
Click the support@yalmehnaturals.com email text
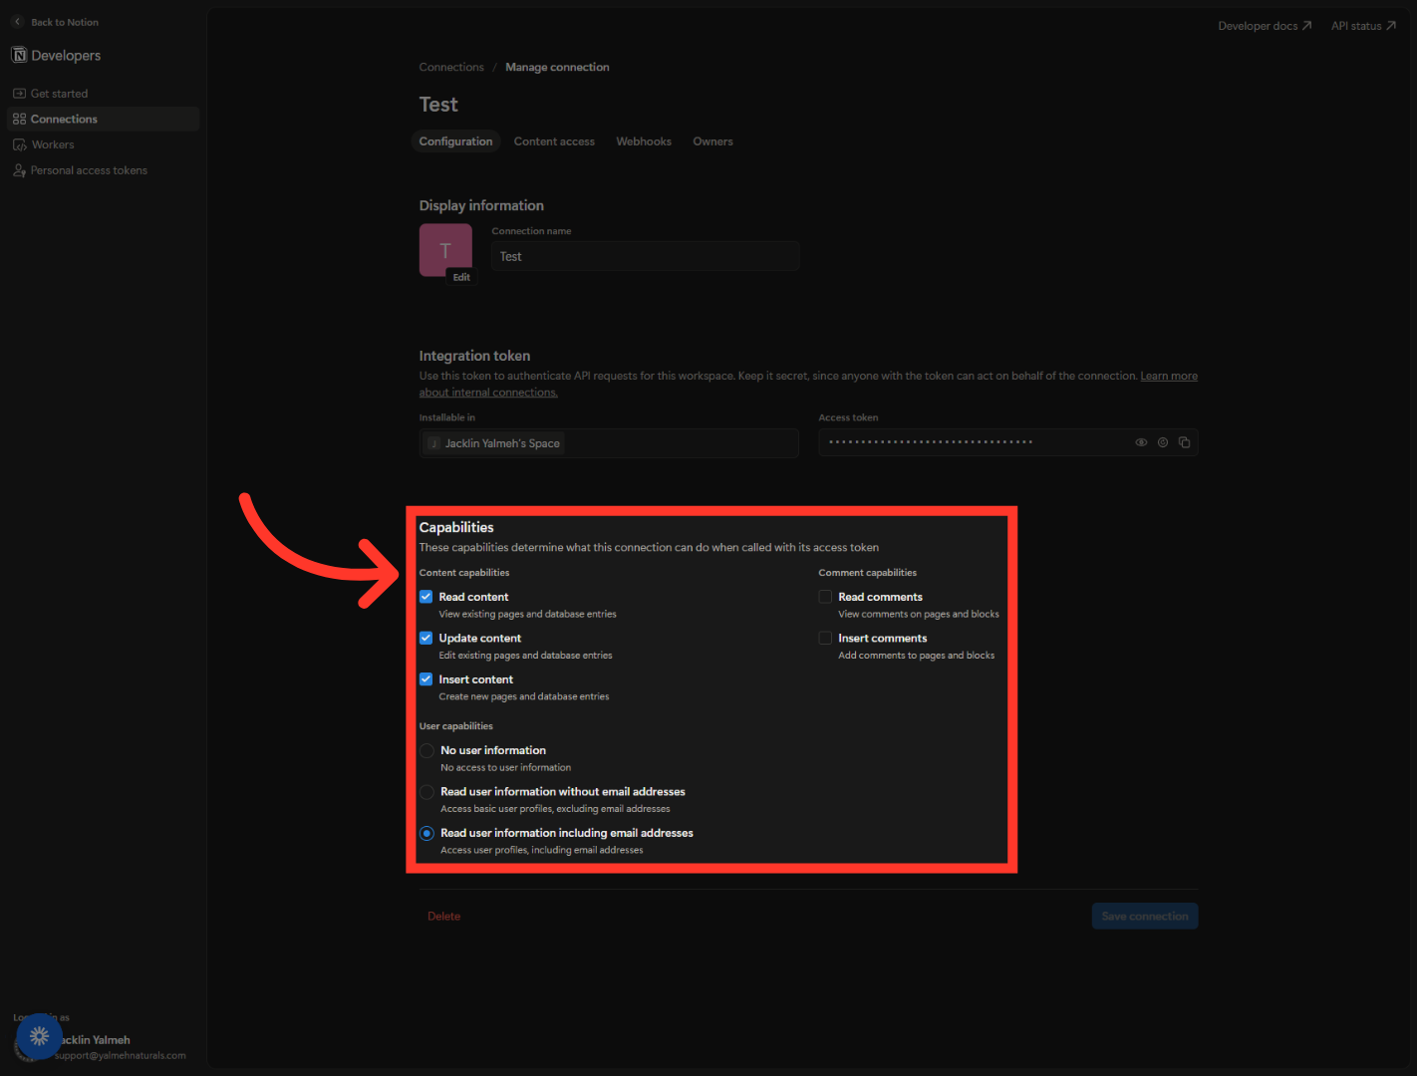[x=121, y=1056]
